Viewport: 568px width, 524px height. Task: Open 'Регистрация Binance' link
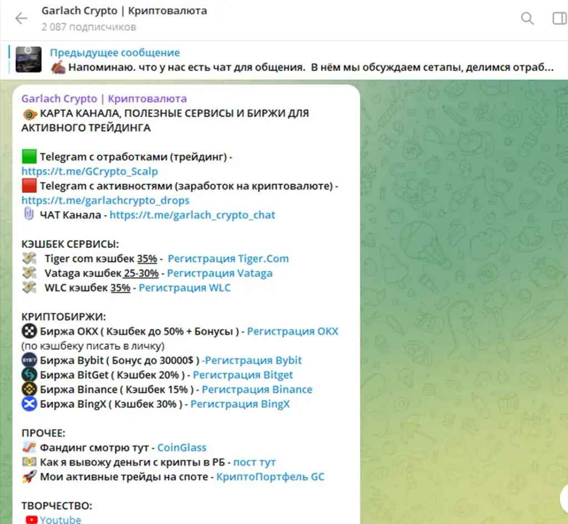tap(257, 389)
